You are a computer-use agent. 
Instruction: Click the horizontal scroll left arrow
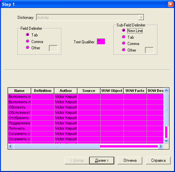11,146
